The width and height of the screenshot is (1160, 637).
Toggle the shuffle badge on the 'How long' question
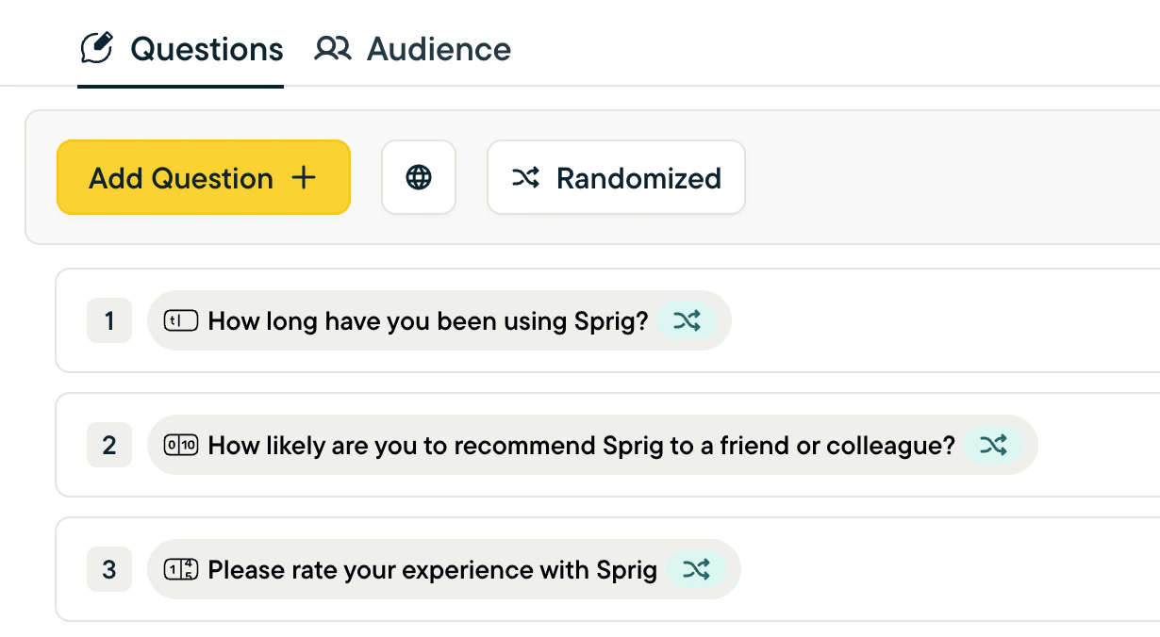(x=687, y=321)
